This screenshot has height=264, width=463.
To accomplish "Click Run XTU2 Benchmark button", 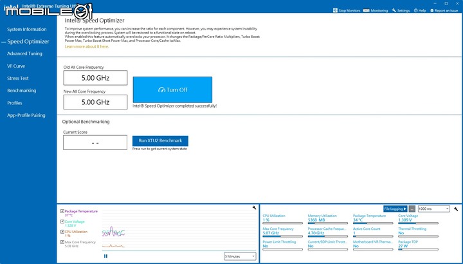I will (160, 141).
